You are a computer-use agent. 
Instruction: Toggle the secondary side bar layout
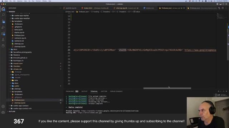223,4
